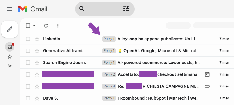This screenshot has height=105, width=234.
Task: Star the LinkedIn email
Action: click(37, 39)
